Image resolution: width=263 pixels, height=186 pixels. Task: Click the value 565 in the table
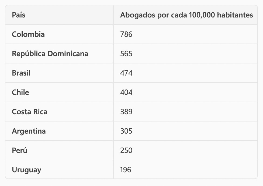click(x=126, y=54)
